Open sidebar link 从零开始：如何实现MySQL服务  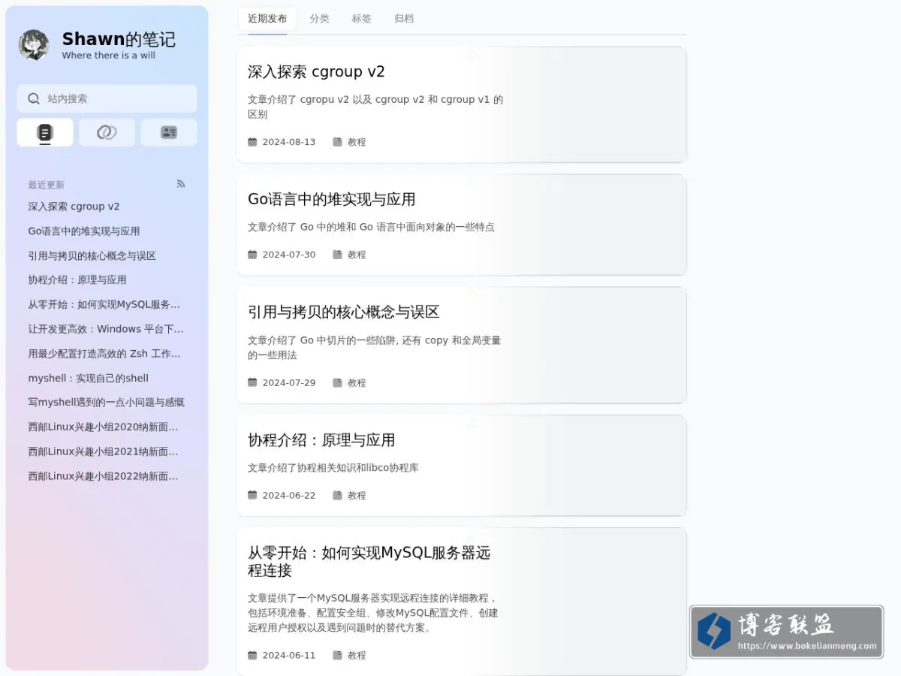(x=106, y=304)
